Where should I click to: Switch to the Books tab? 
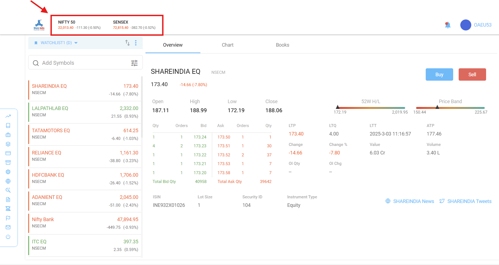tap(282, 45)
